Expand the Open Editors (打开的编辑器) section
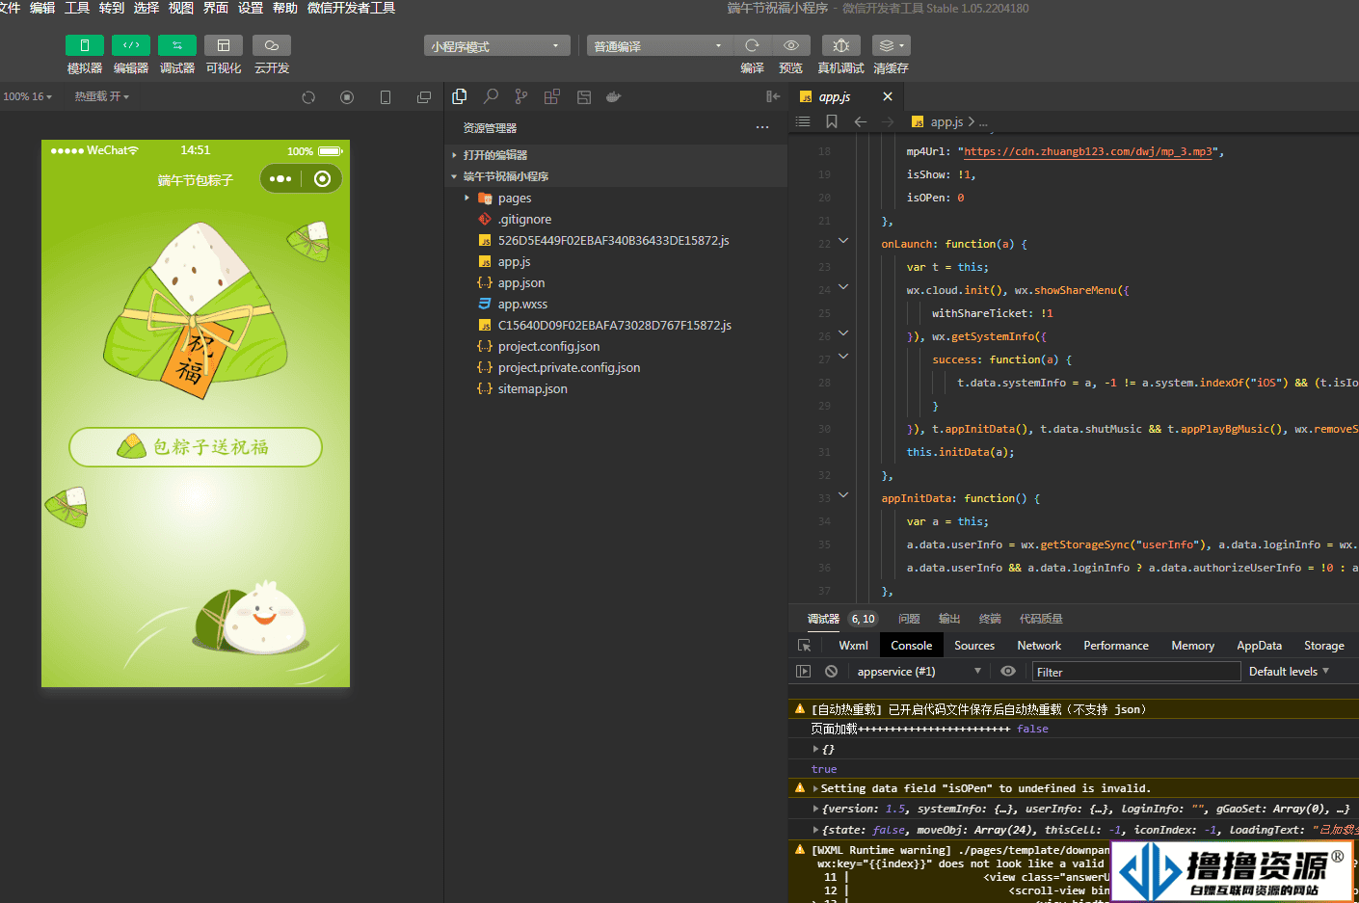Screen dimensions: 1359x903 pos(617,155)
